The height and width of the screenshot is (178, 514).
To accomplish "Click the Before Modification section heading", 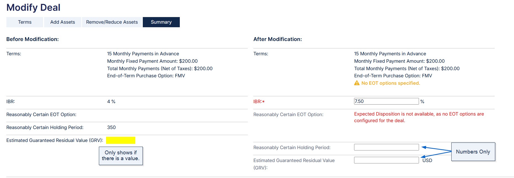I will click(33, 39).
